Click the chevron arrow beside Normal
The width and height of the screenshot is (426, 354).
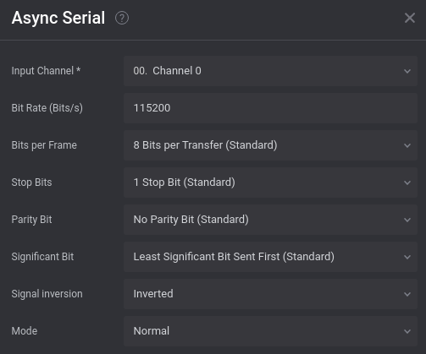click(407, 331)
